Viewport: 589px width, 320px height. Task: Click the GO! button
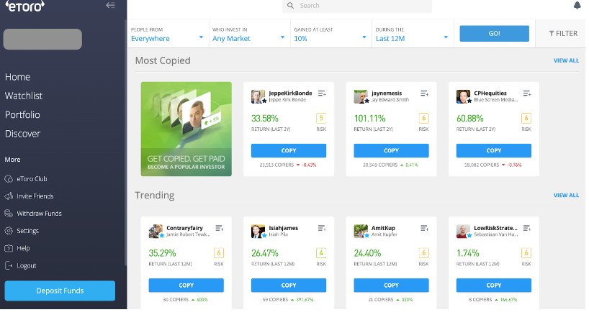[495, 33]
